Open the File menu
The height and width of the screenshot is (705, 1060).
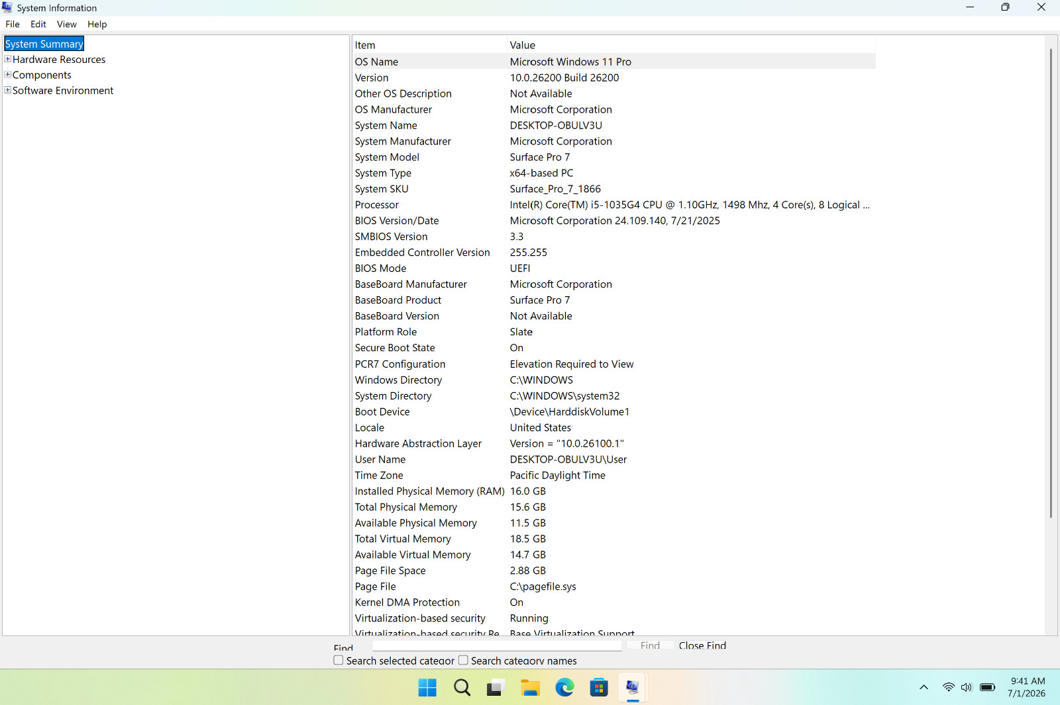point(13,24)
